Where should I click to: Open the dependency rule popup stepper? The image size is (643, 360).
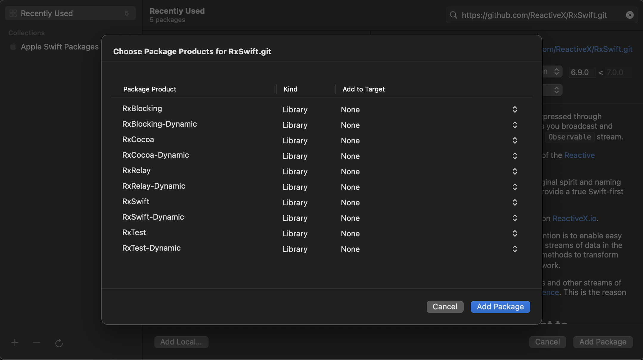click(x=556, y=72)
